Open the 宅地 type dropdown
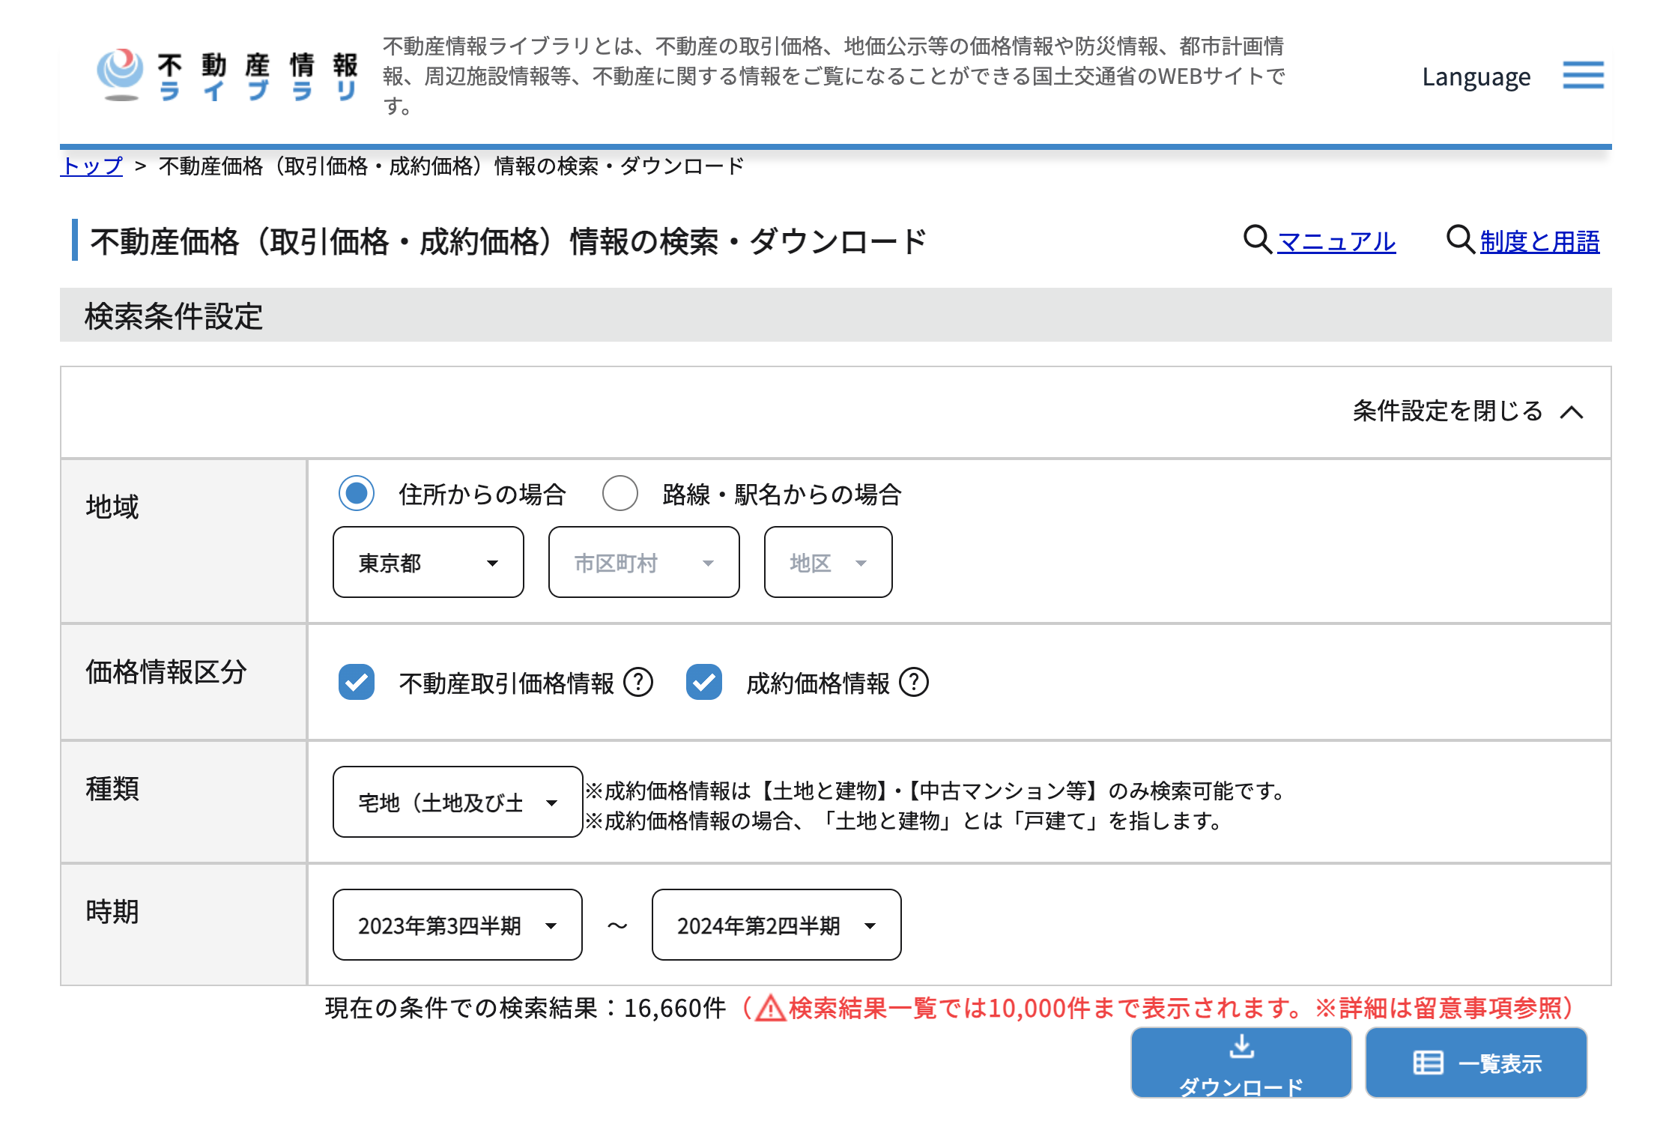The image size is (1672, 1121). coord(458,802)
